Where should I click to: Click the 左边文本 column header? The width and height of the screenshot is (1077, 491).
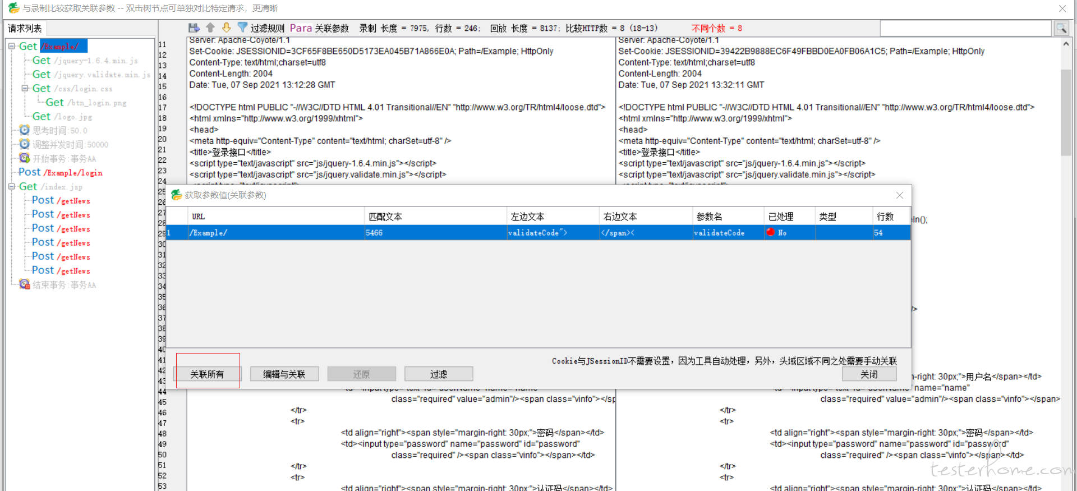(x=553, y=216)
